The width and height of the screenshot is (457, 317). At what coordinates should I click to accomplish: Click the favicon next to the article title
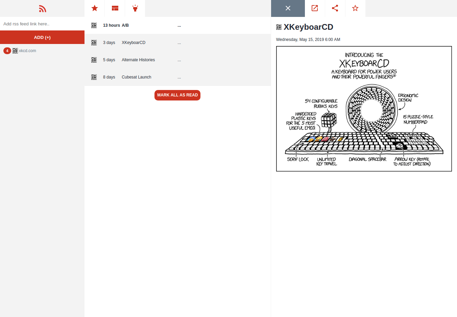279,27
